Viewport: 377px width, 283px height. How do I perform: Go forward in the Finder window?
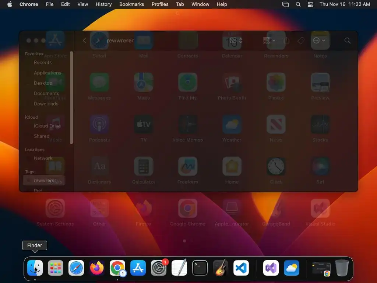[x=98, y=41]
